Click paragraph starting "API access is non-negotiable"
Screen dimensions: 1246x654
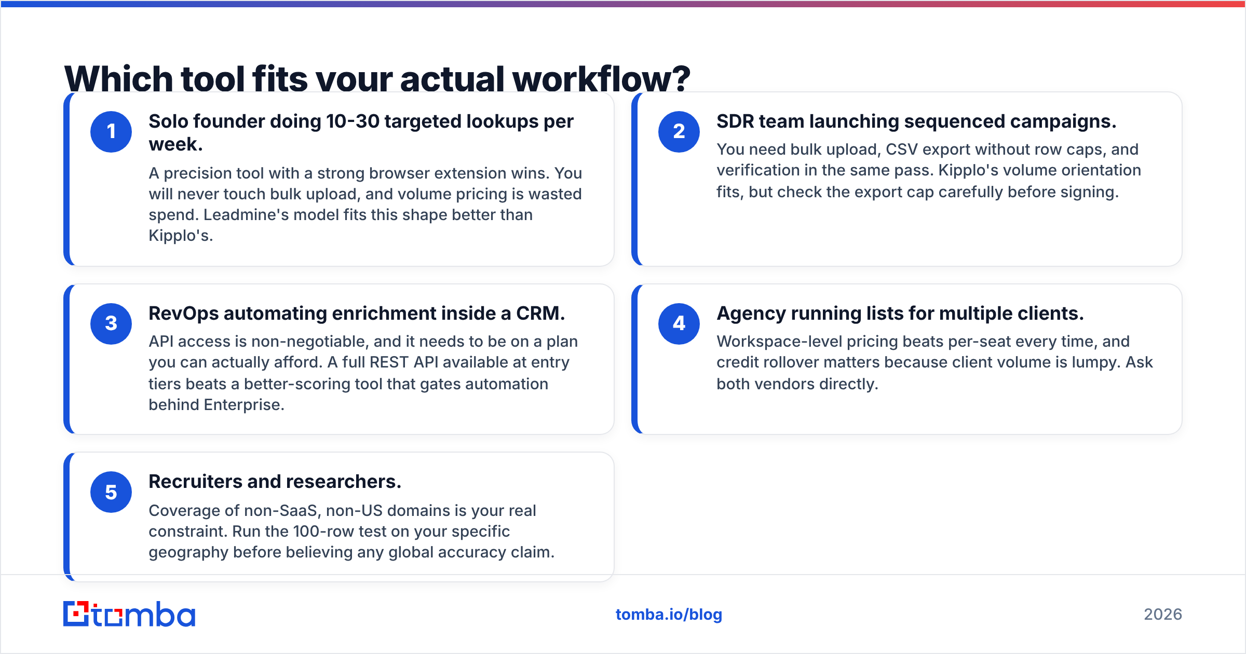tap(363, 373)
